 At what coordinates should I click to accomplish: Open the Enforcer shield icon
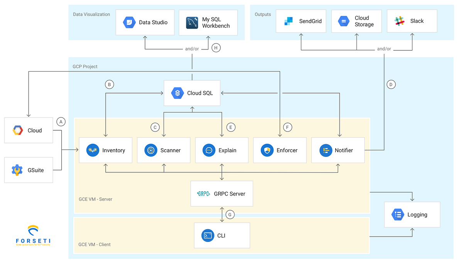(x=267, y=150)
